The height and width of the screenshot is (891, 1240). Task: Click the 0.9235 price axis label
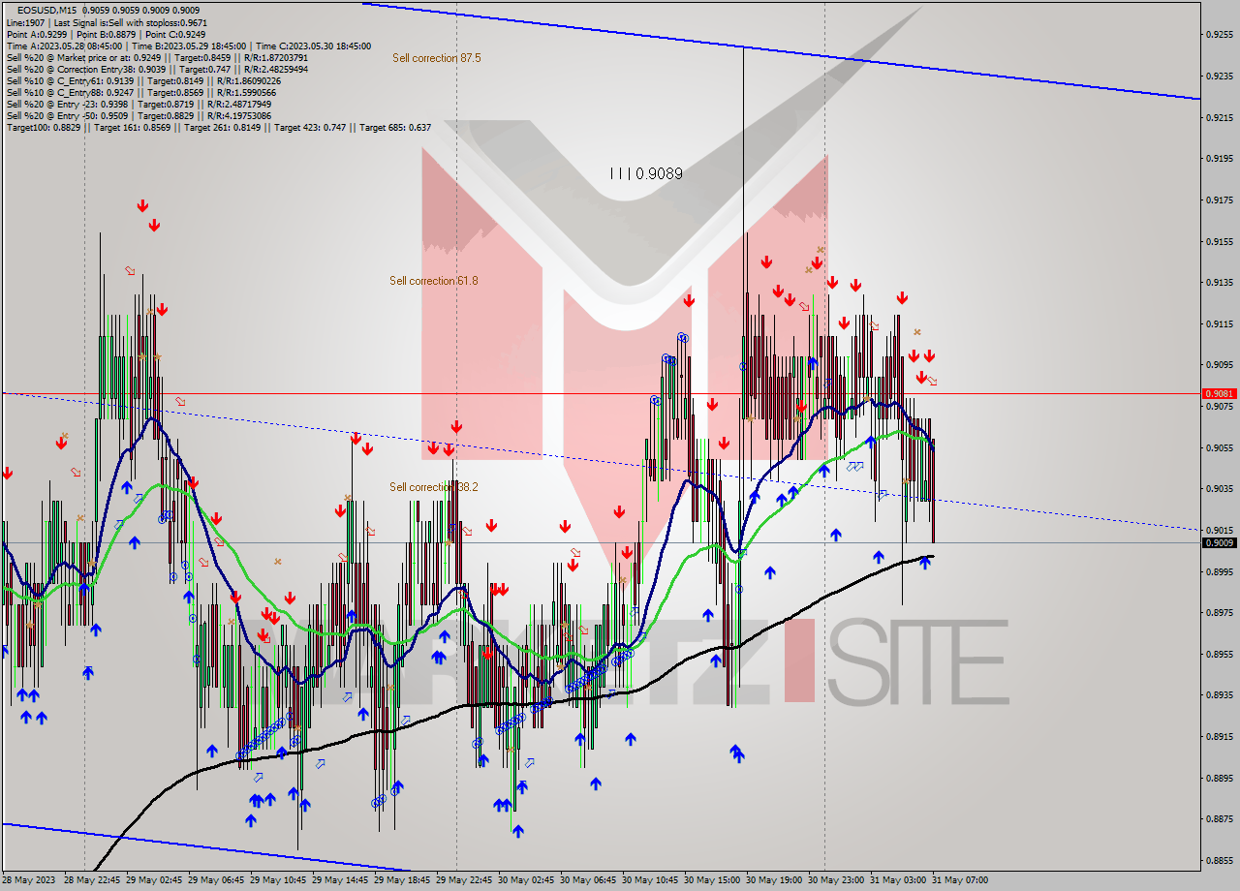point(1218,76)
